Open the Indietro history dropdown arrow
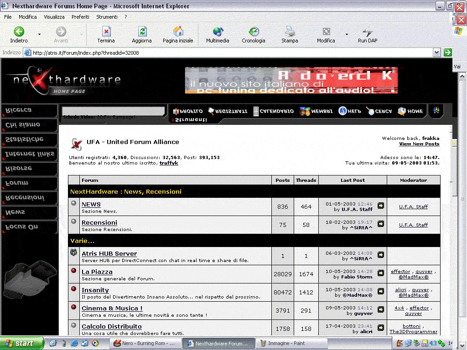The height and width of the screenshot is (350, 467). [x=39, y=35]
